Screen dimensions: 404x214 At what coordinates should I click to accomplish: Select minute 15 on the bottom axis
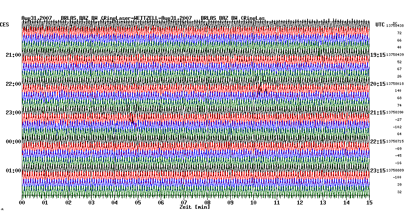click(369, 203)
